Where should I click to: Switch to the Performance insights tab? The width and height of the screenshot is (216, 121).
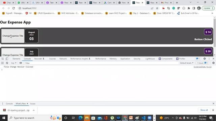pyautogui.click(x=80, y=59)
